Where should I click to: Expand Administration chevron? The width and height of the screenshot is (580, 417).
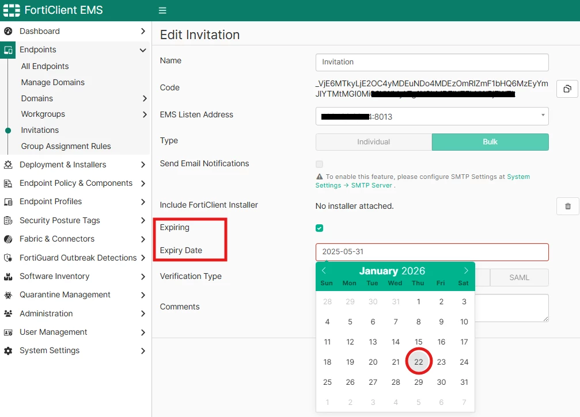pyautogui.click(x=143, y=313)
